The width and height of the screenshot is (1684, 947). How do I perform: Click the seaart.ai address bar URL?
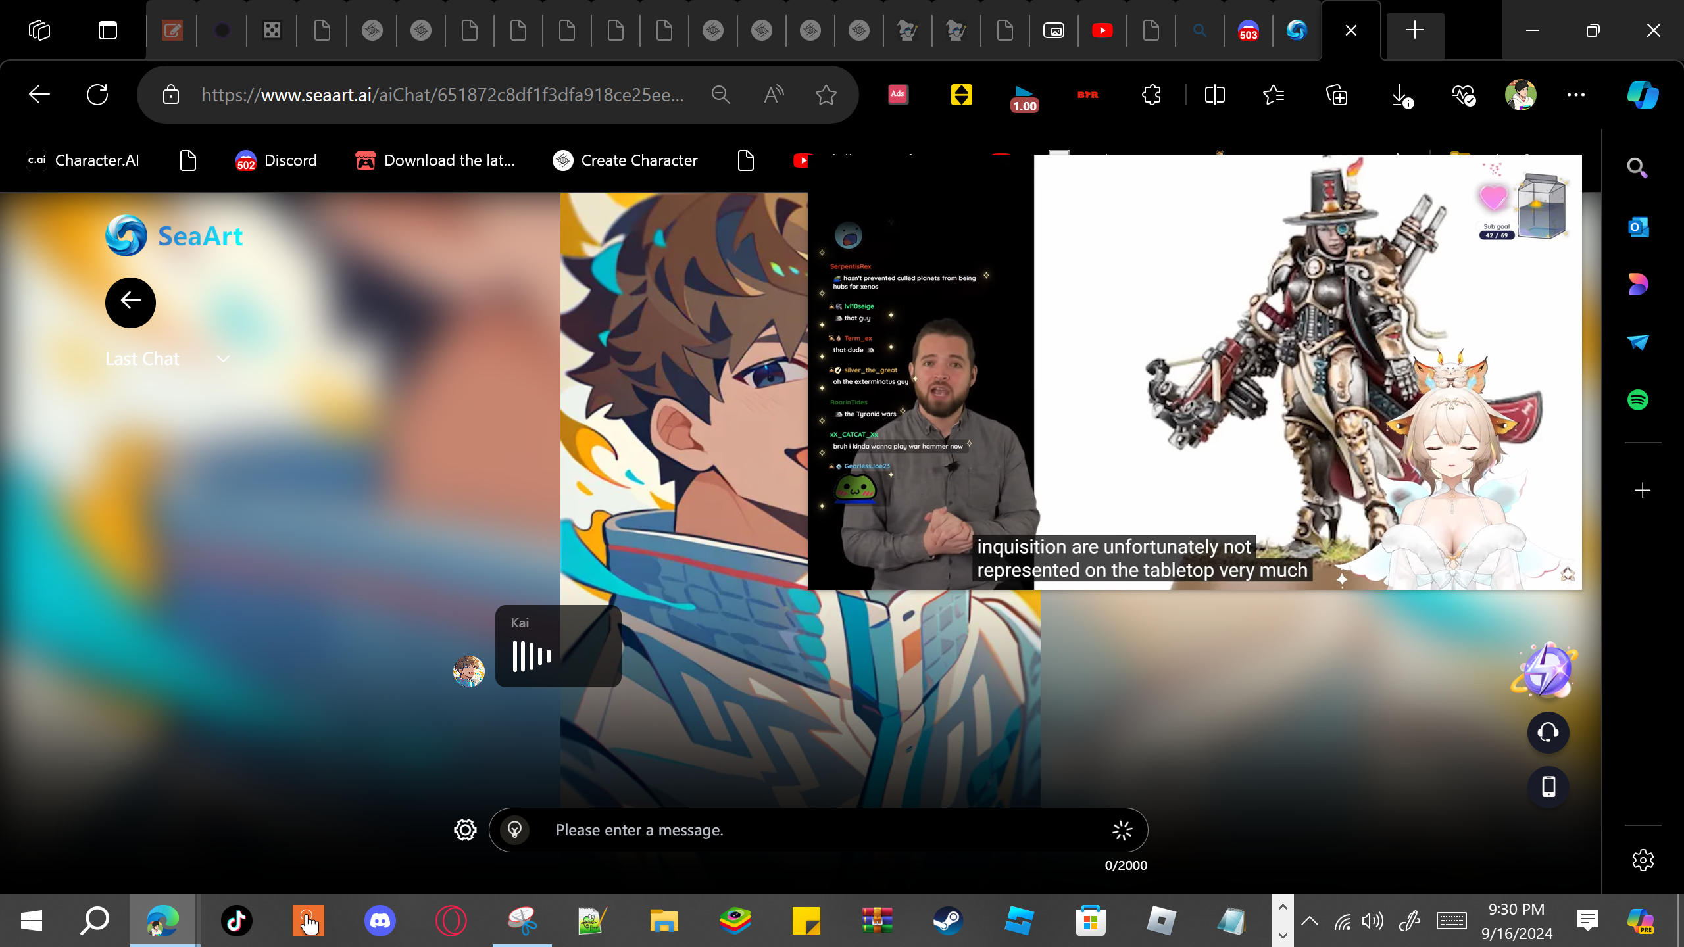tap(442, 95)
